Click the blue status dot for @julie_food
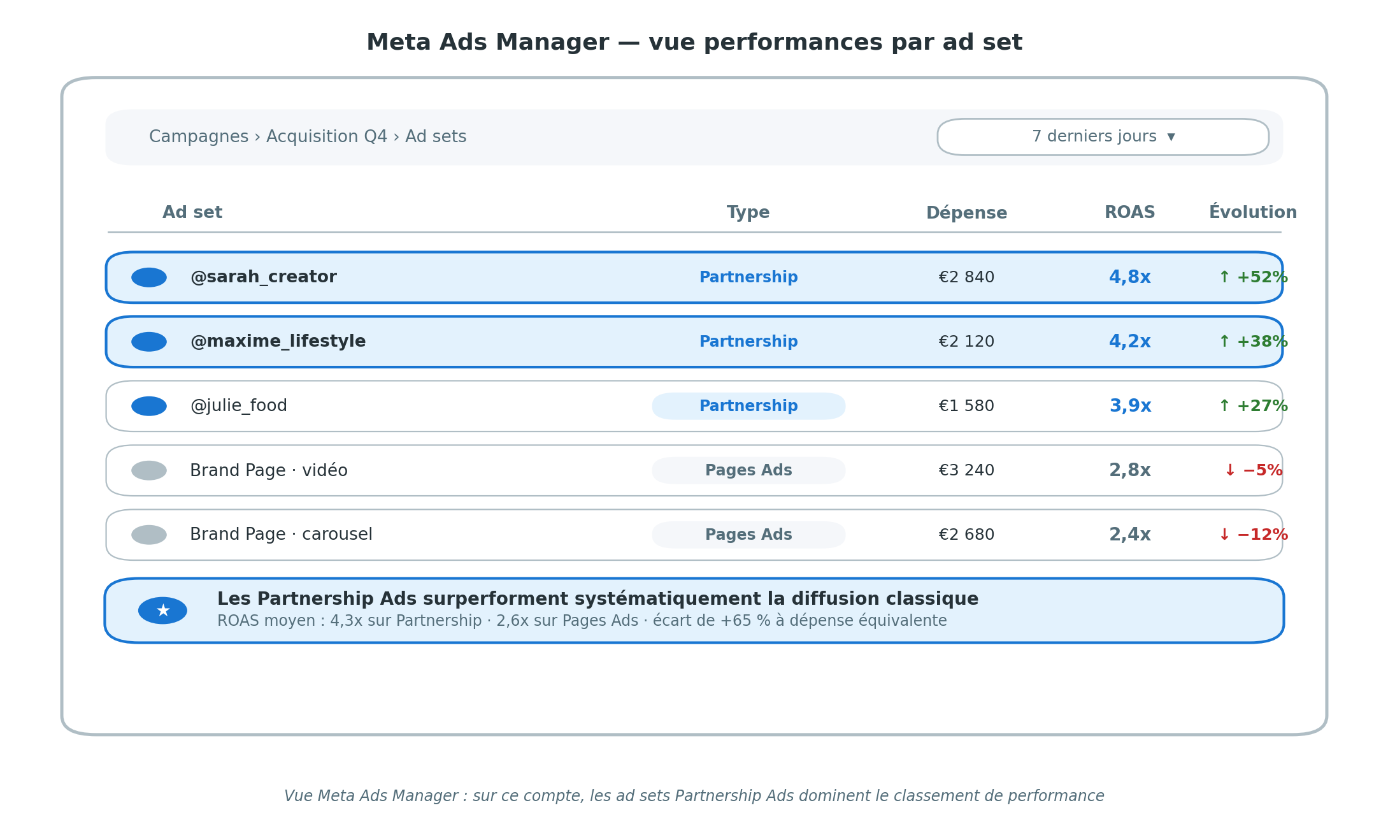The image size is (1388, 817). point(149,406)
